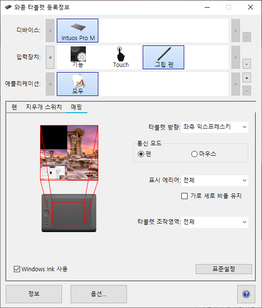
Task: Select the 그립 펜 (Grip Pen) icon
Action: pos(163,57)
